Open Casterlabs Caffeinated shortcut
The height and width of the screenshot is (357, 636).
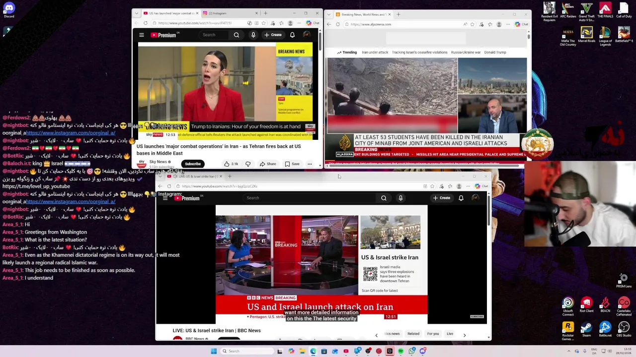[624, 306]
